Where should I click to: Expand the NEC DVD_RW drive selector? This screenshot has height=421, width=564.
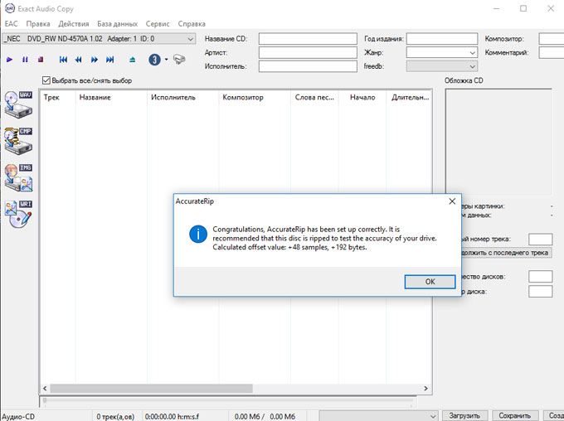(x=191, y=39)
